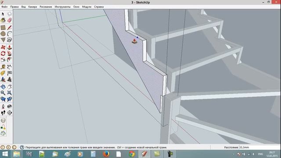Click the first round status bar icon
The height and width of the screenshot is (158, 281).
[3, 147]
